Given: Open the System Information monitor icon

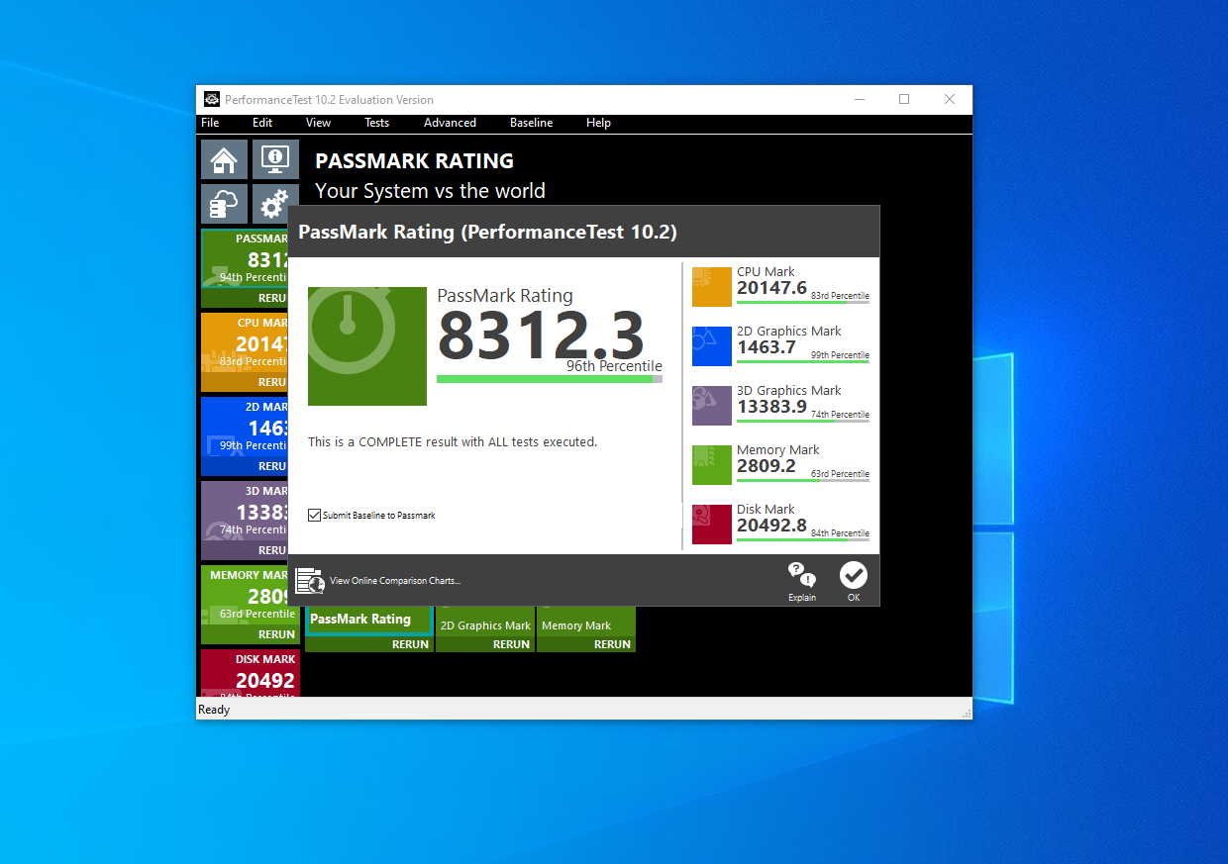Looking at the screenshot, I should pos(275,159).
